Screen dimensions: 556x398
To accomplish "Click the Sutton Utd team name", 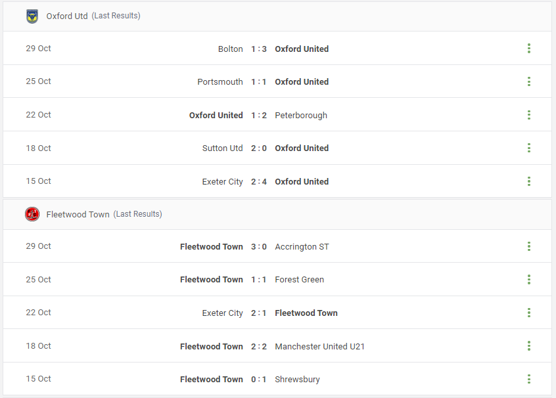I will (222, 148).
